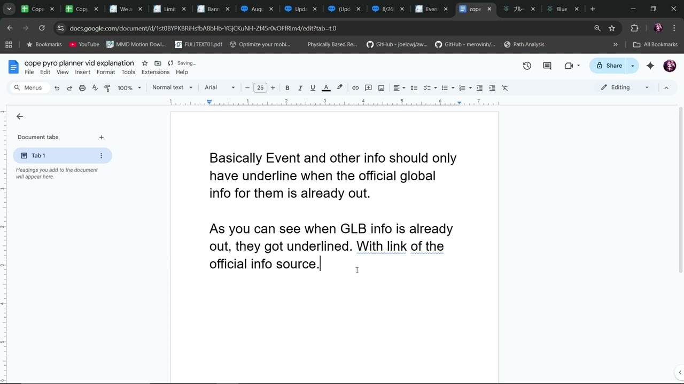
Task: Show all comments panel
Action: (x=547, y=66)
